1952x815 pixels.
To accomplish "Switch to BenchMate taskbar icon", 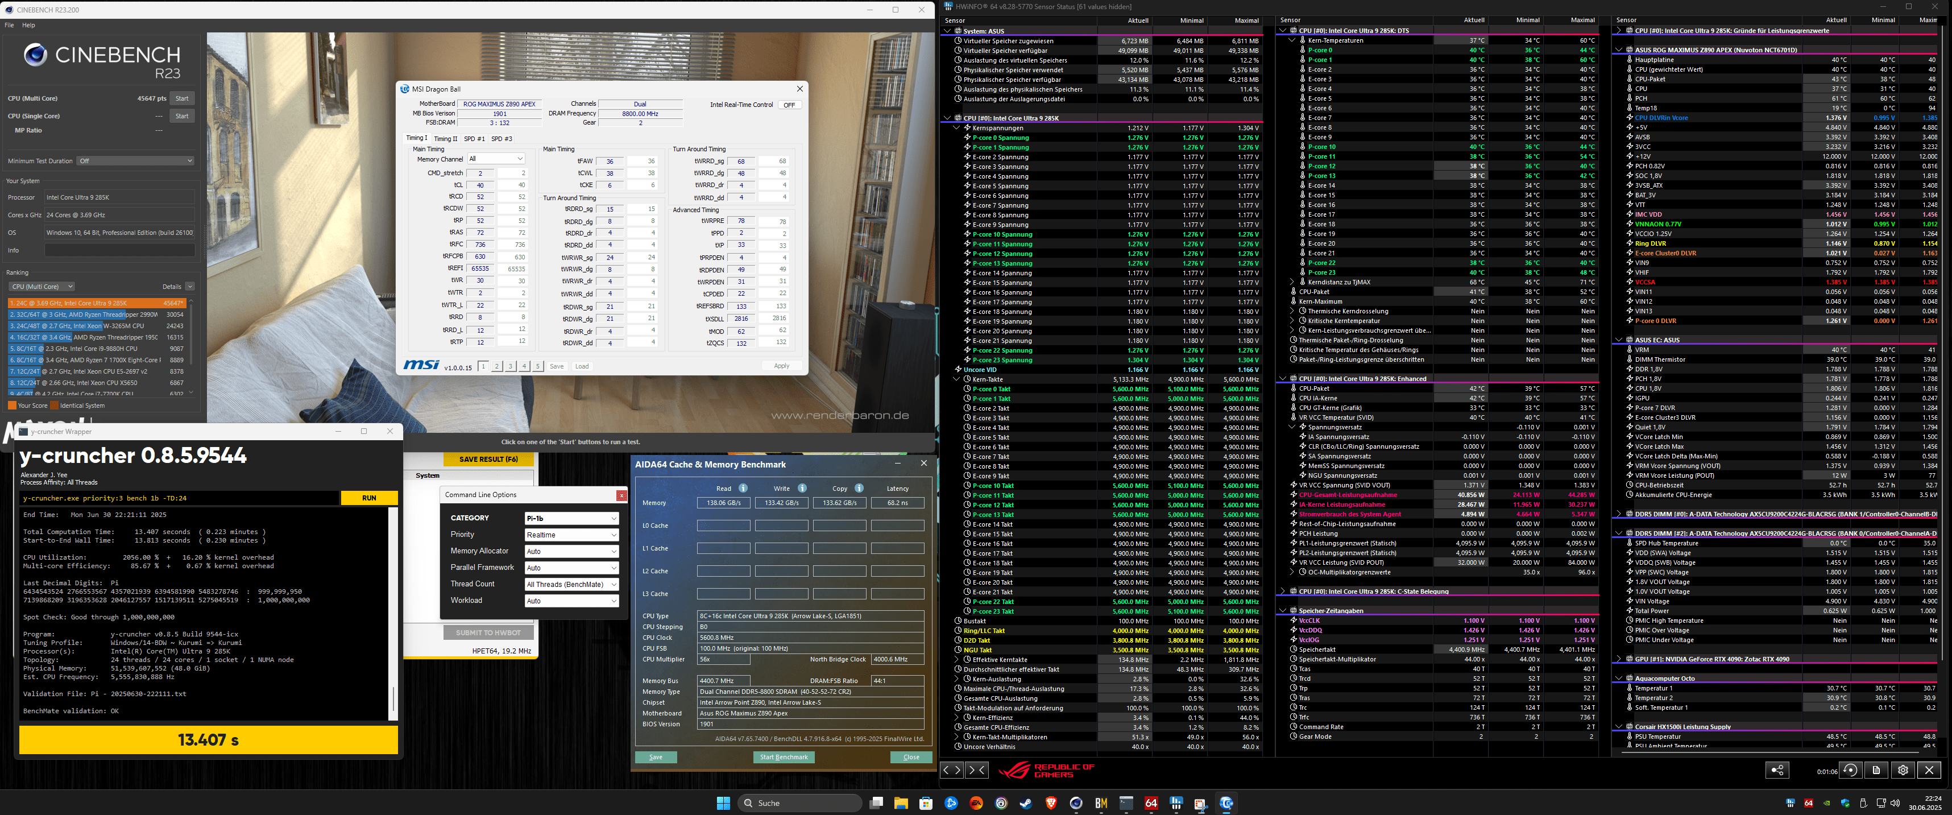I will 1101,803.
